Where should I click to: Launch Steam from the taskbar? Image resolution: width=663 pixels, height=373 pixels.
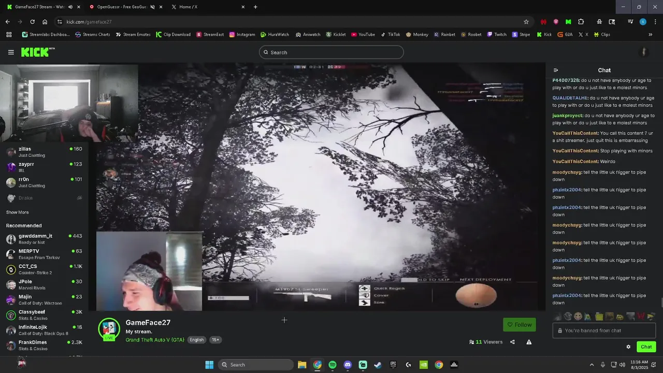point(378,365)
